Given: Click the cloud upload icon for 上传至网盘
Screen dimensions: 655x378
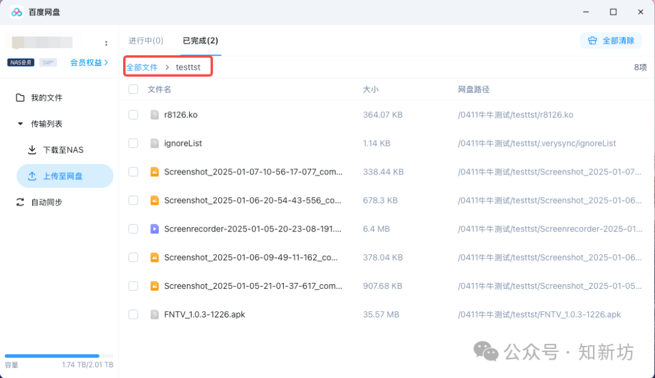Looking at the screenshot, I should pos(33,176).
